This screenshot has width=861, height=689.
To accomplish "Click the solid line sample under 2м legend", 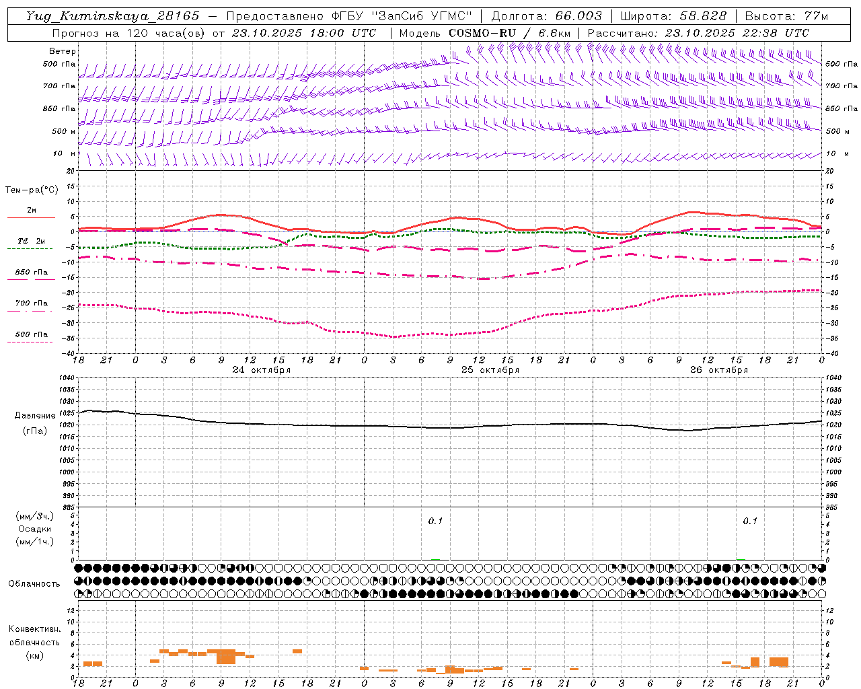I will point(31,217).
